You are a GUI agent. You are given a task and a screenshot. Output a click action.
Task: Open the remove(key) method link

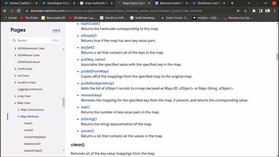[91, 95]
